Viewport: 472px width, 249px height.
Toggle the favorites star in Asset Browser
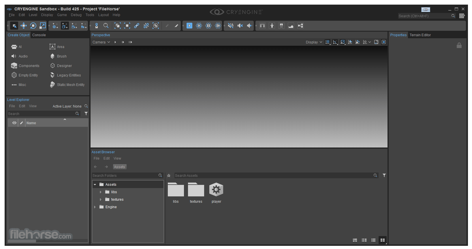click(x=169, y=175)
